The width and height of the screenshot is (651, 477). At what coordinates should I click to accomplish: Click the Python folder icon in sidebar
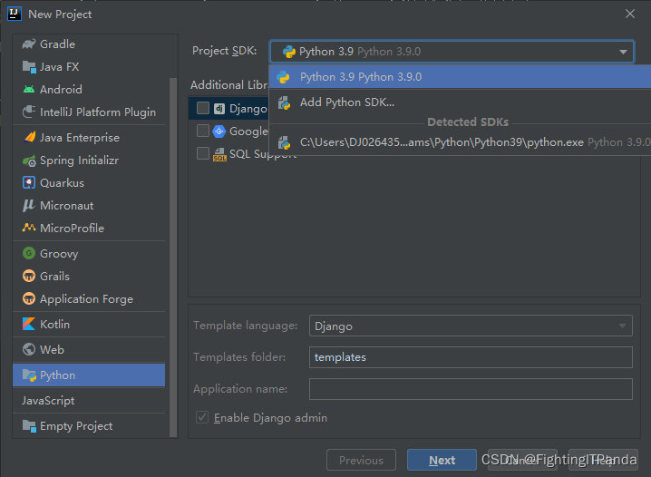pyautogui.click(x=29, y=375)
